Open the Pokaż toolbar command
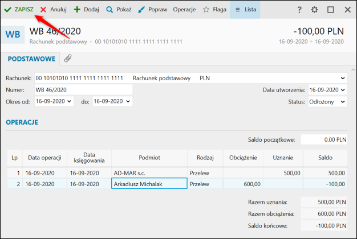 click(x=119, y=10)
